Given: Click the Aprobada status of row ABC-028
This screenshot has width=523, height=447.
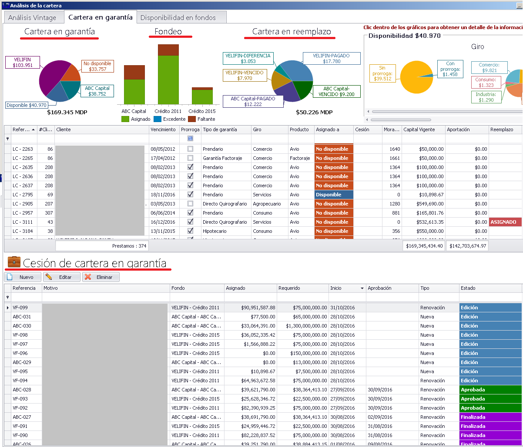Looking at the screenshot, I should [490, 390].
